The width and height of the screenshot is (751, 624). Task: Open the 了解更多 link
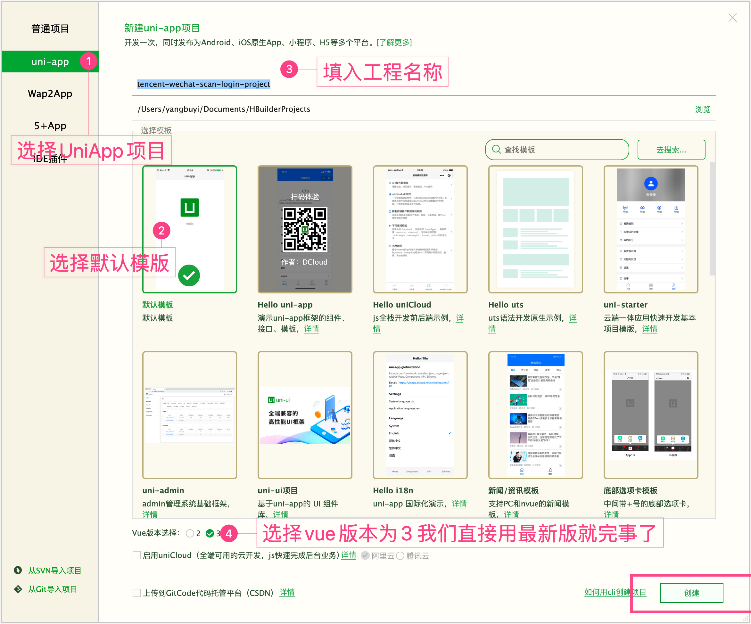coord(394,43)
